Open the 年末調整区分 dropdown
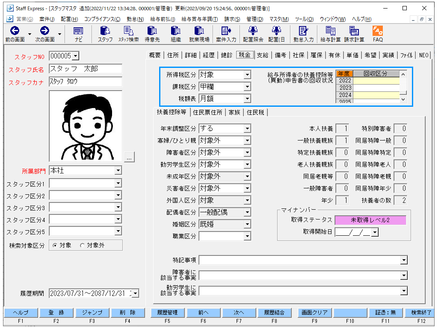 pyautogui.click(x=247, y=129)
